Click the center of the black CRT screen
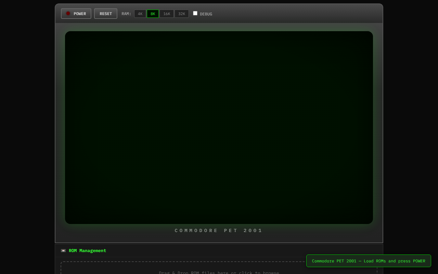The width and height of the screenshot is (438, 274). (219, 127)
